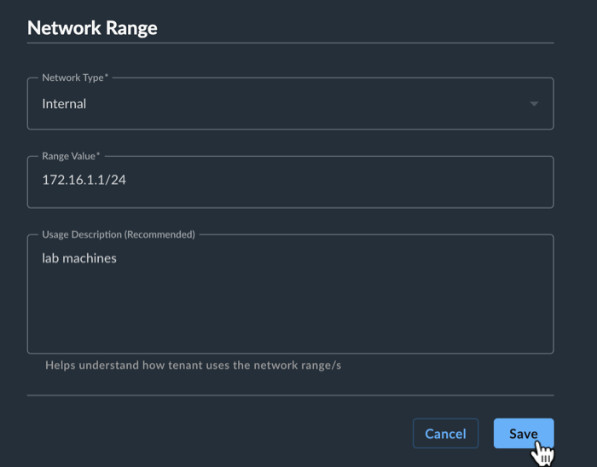This screenshot has height=467, width=597.
Task: Cancel the Network Range dialog
Action: [x=445, y=433]
